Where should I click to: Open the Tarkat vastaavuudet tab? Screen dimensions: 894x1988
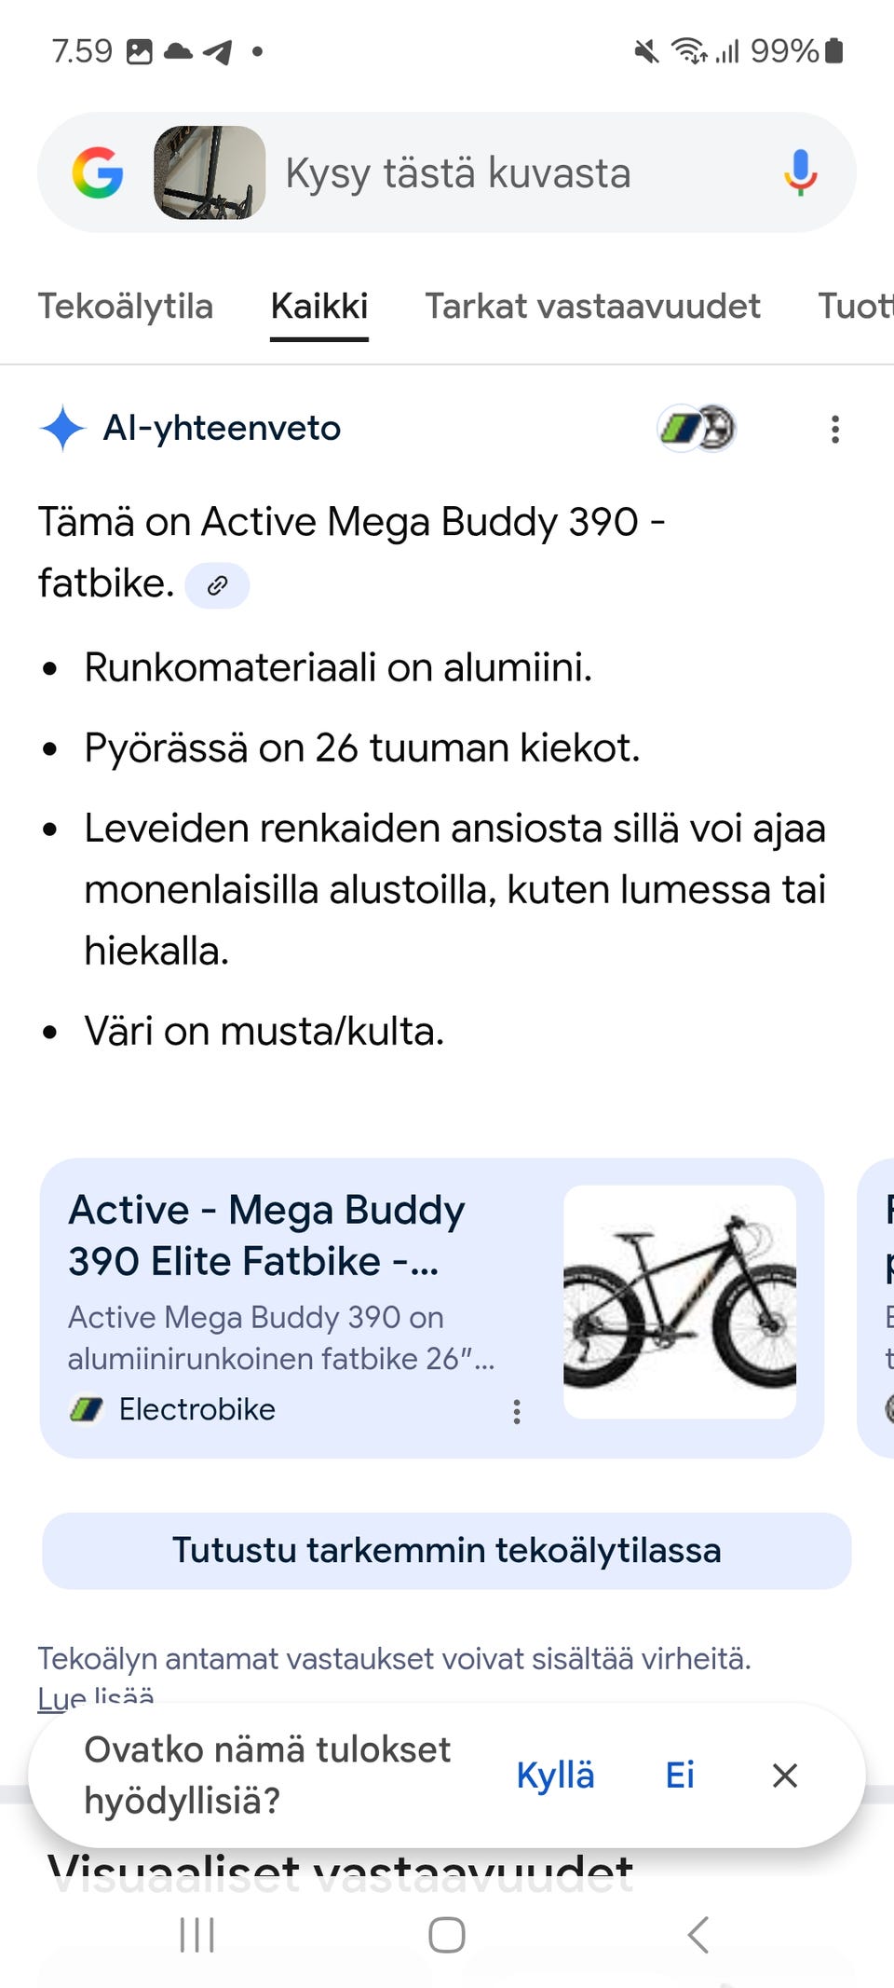click(x=593, y=306)
